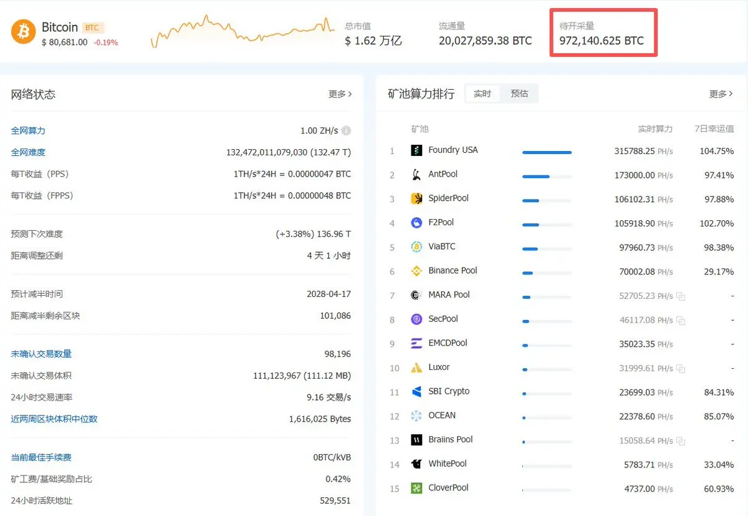Click the 104.75% luck value

[x=717, y=151]
